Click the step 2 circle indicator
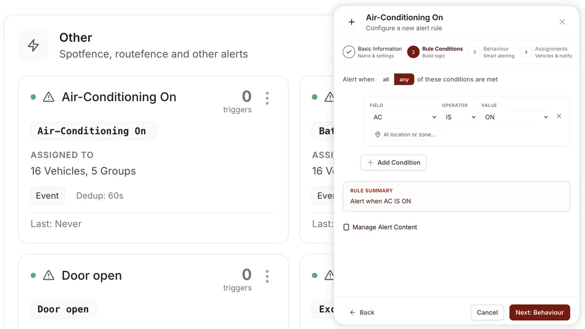The width and height of the screenshot is (585, 329). coord(413,52)
